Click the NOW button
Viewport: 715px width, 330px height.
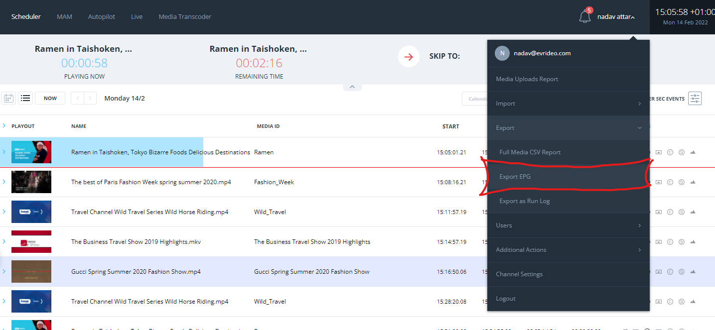coord(50,98)
